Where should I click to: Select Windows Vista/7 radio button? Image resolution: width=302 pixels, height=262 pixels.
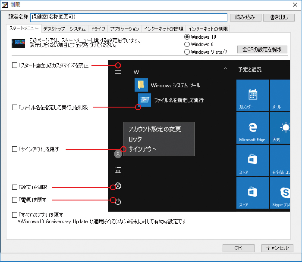point(187,52)
